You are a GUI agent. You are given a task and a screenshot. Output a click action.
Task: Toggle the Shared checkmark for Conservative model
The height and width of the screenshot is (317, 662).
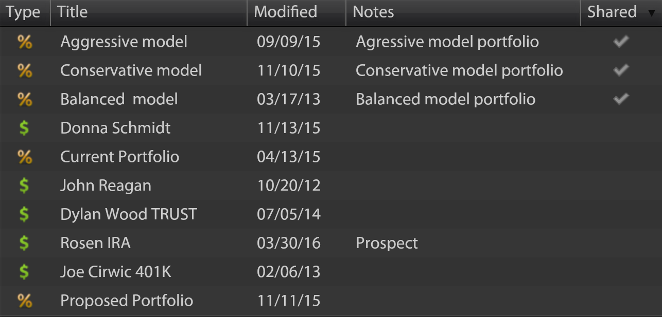pos(621,70)
